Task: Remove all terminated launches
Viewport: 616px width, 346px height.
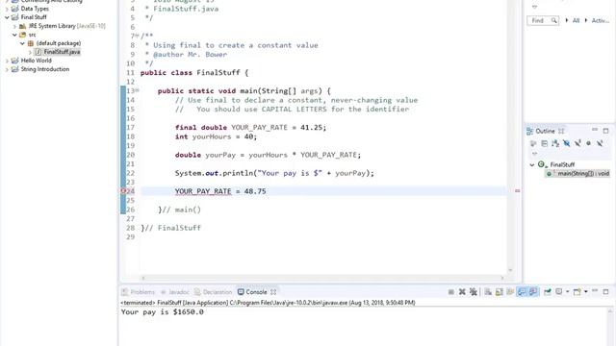Action: tap(474, 292)
